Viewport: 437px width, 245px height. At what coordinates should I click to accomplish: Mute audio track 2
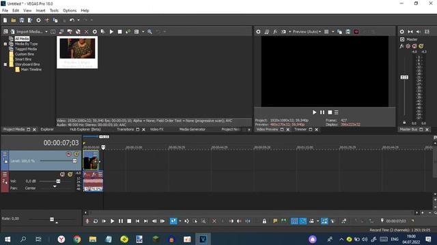(x=62, y=174)
